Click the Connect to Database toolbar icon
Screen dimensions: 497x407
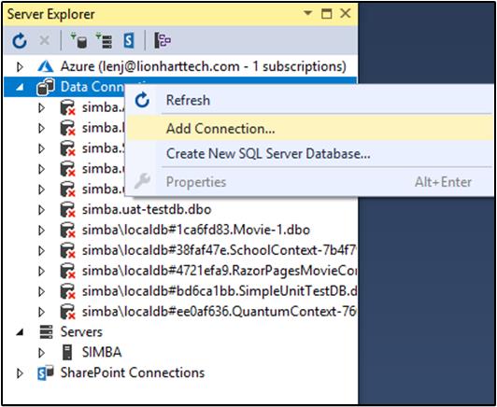78,40
